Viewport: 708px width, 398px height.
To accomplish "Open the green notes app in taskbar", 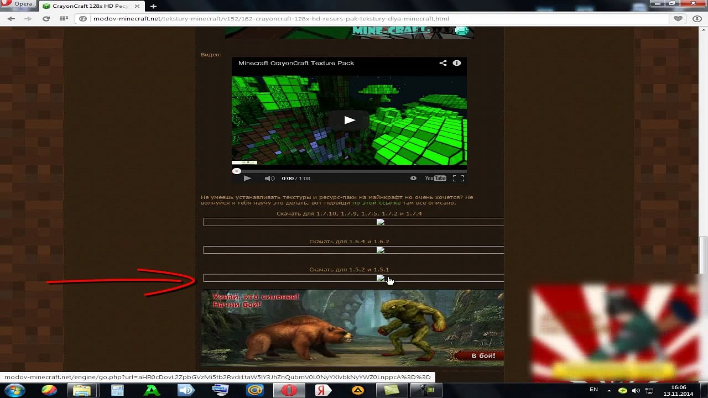I will 392,390.
